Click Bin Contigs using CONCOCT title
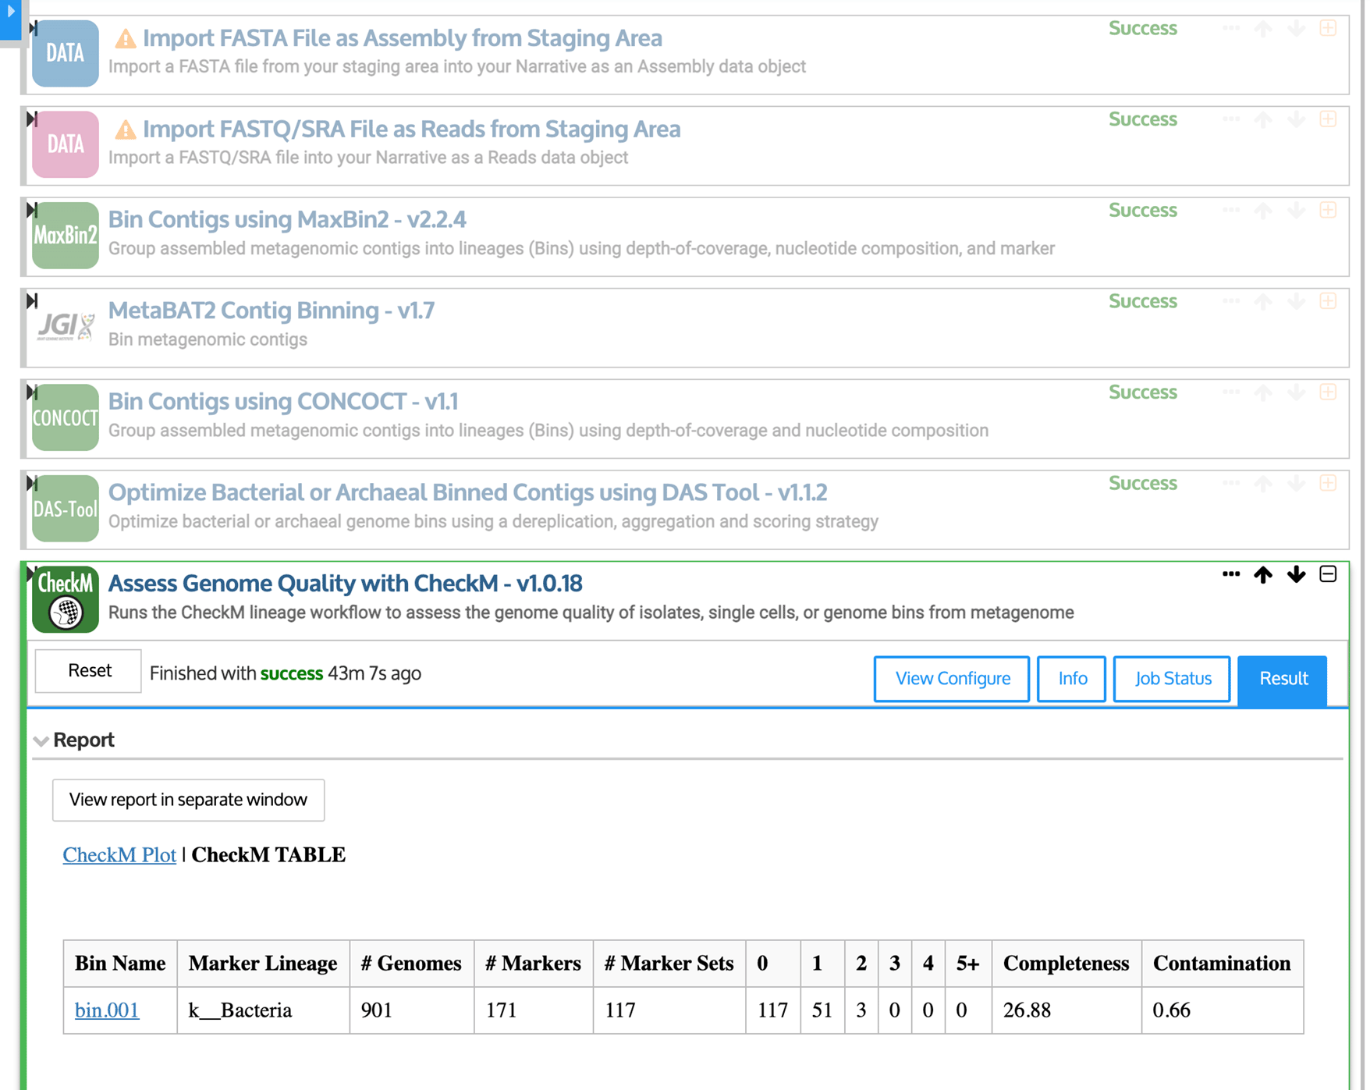This screenshot has height=1090, width=1370. pos(283,401)
